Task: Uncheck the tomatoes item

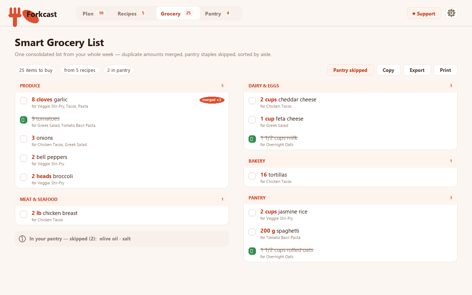Action: pos(24,120)
